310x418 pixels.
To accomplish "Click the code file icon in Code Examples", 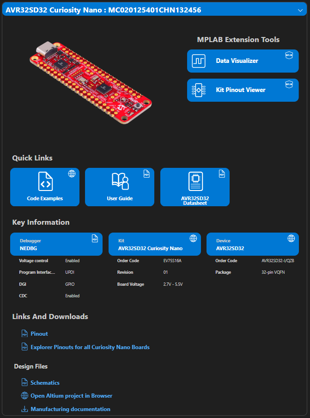I will (x=45, y=181).
